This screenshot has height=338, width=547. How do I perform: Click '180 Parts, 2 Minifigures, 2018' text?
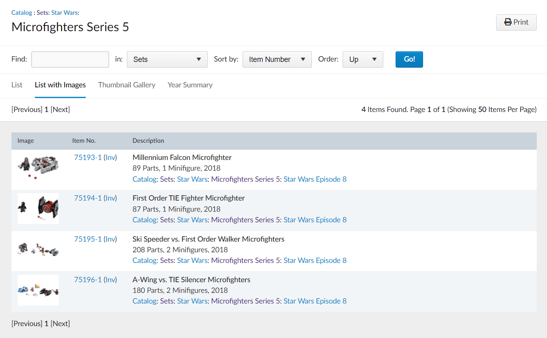pyautogui.click(x=180, y=290)
